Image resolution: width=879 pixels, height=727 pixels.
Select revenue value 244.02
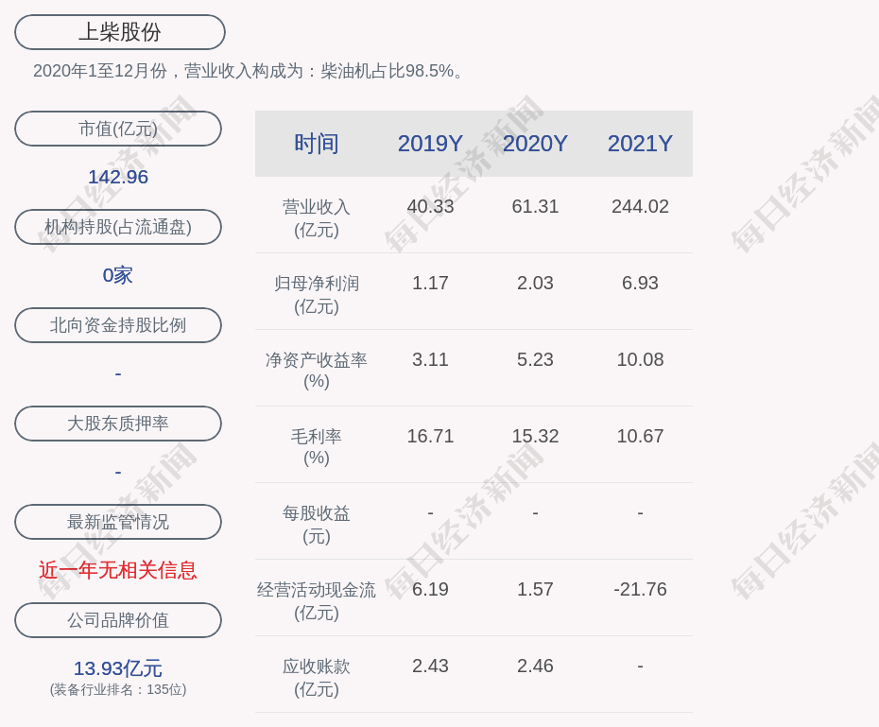(x=640, y=206)
